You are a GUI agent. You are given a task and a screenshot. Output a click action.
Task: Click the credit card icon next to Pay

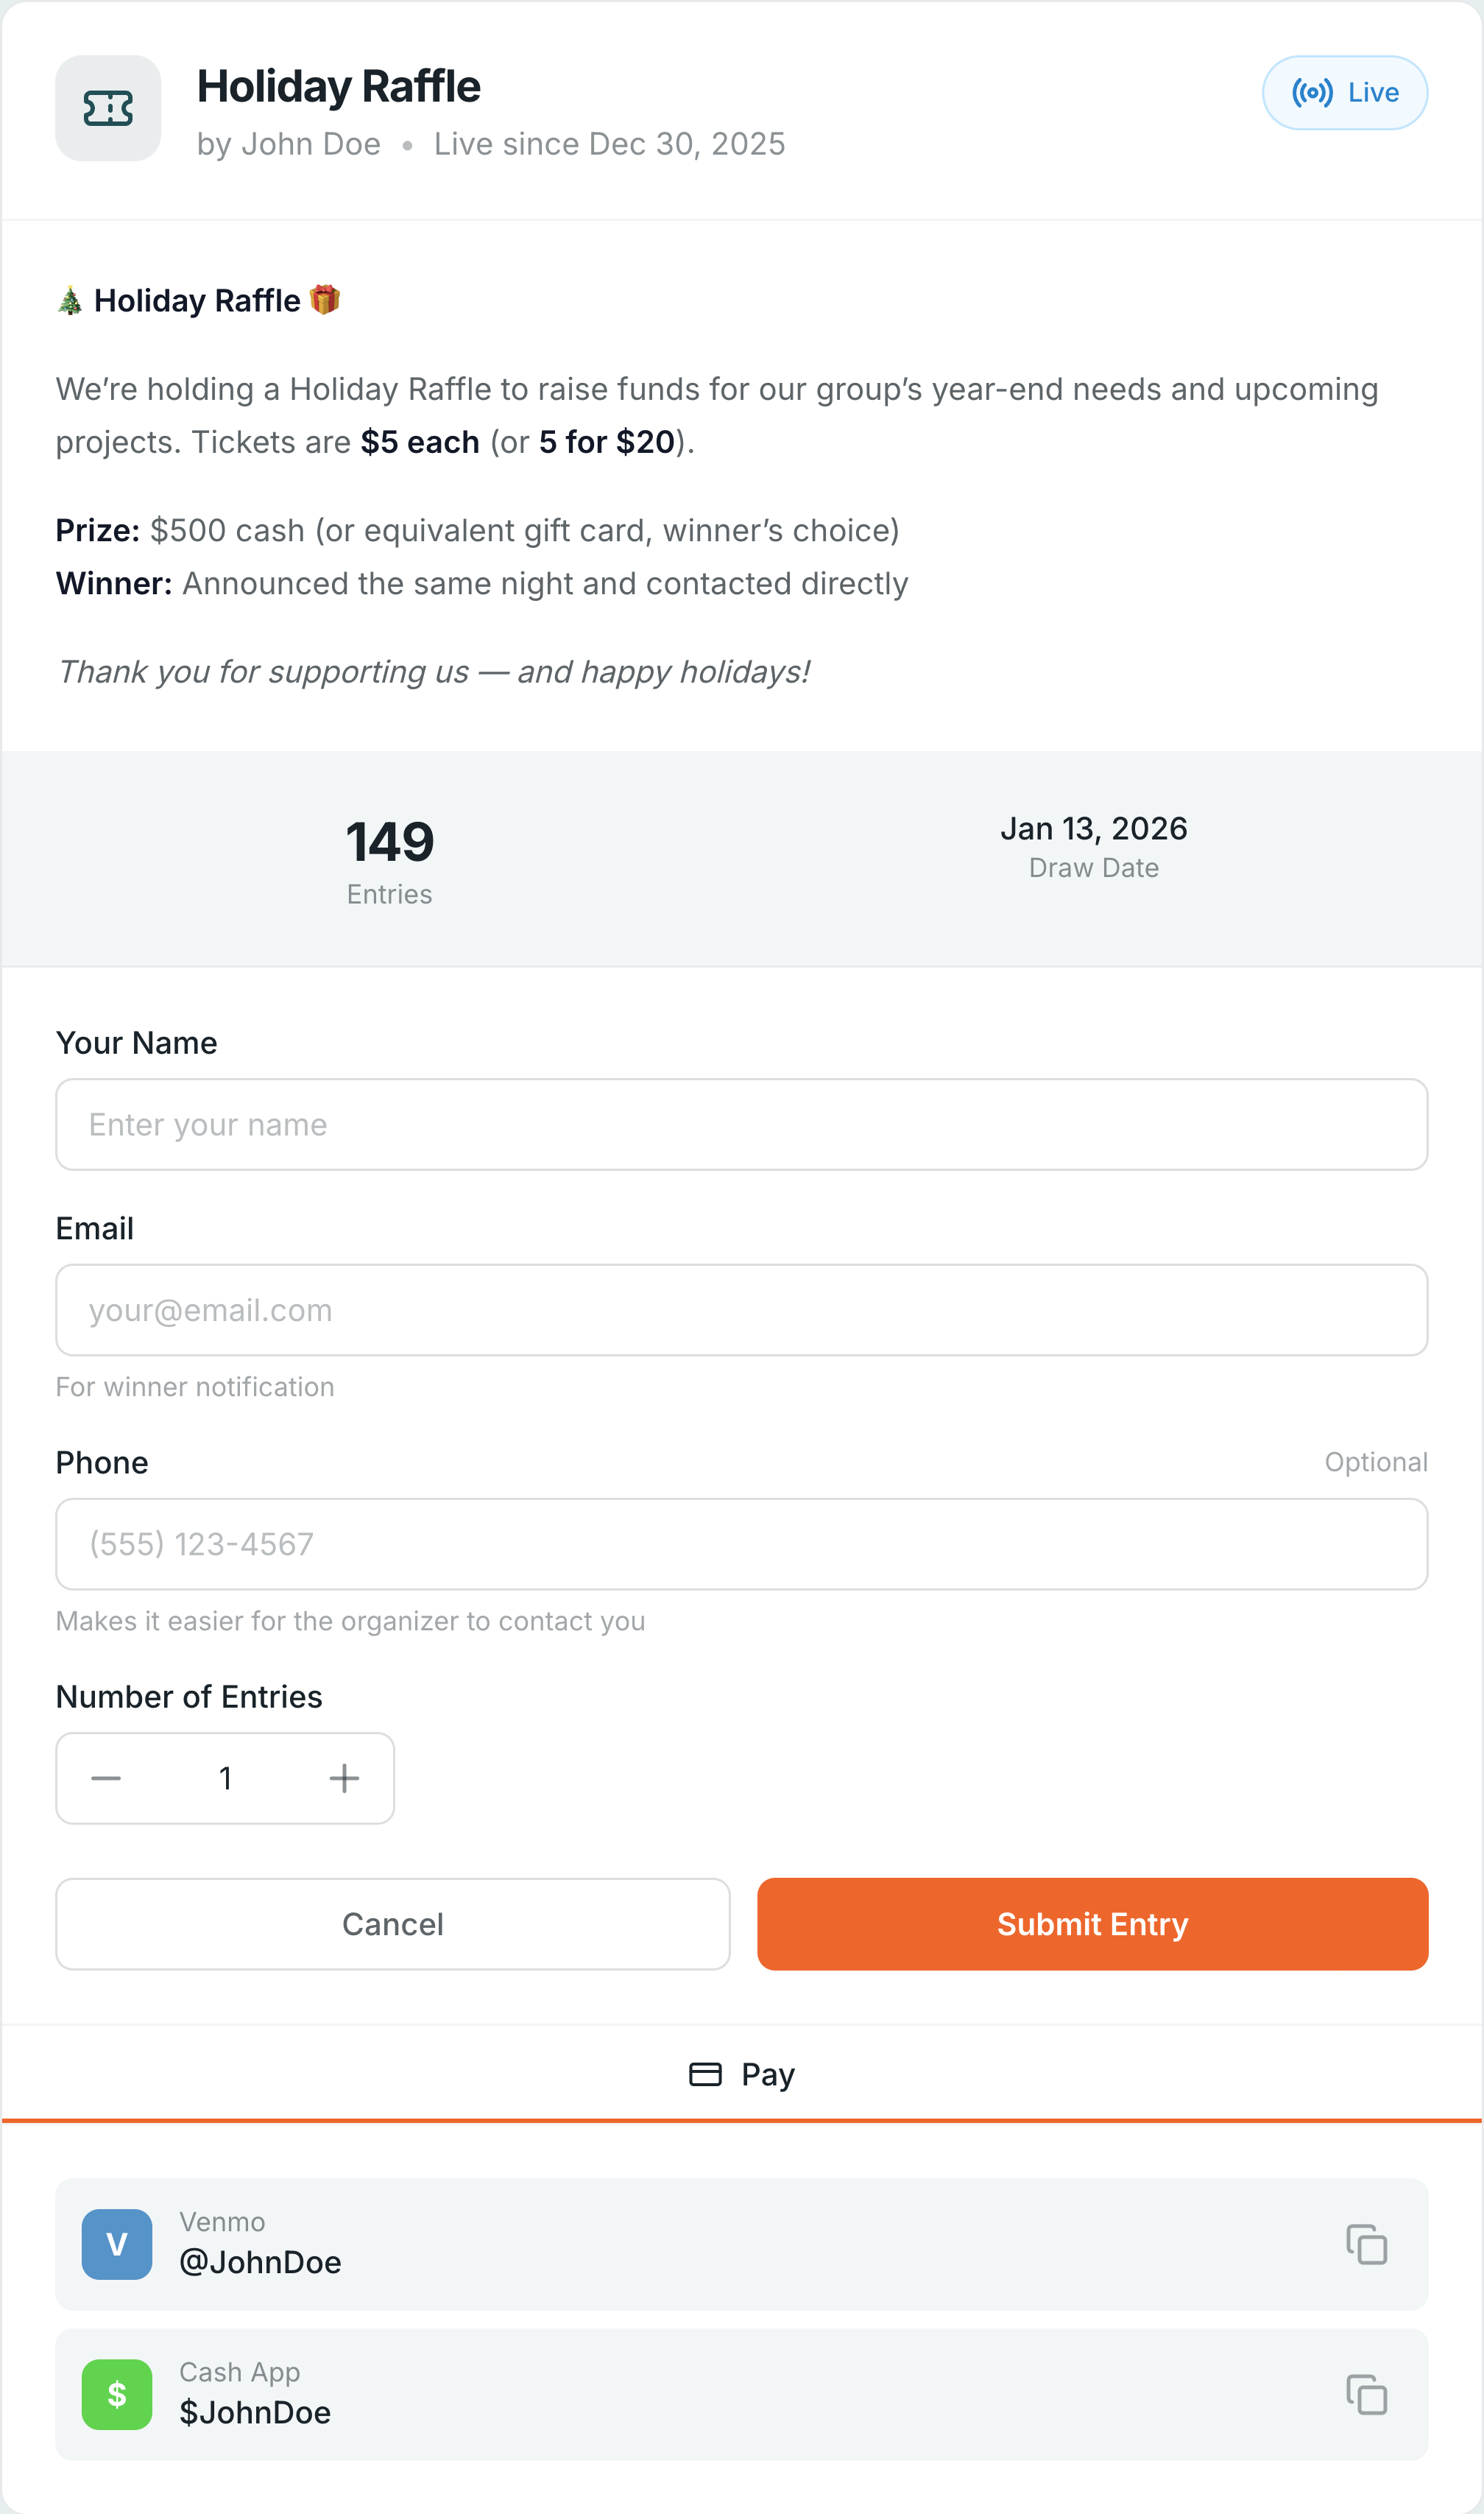(707, 2074)
